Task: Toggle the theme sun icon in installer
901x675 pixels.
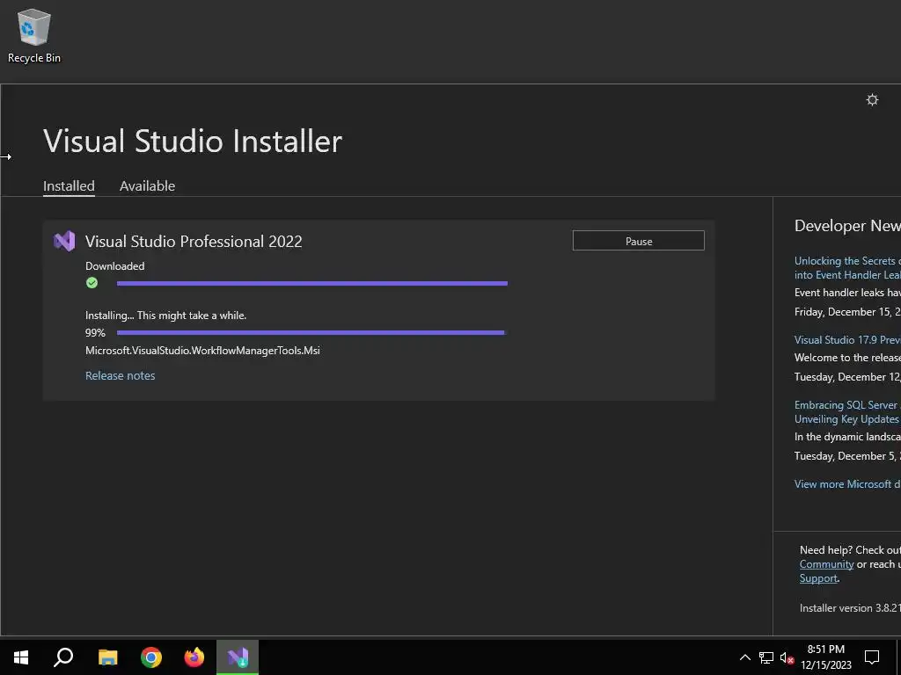Action: click(x=872, y=100)
